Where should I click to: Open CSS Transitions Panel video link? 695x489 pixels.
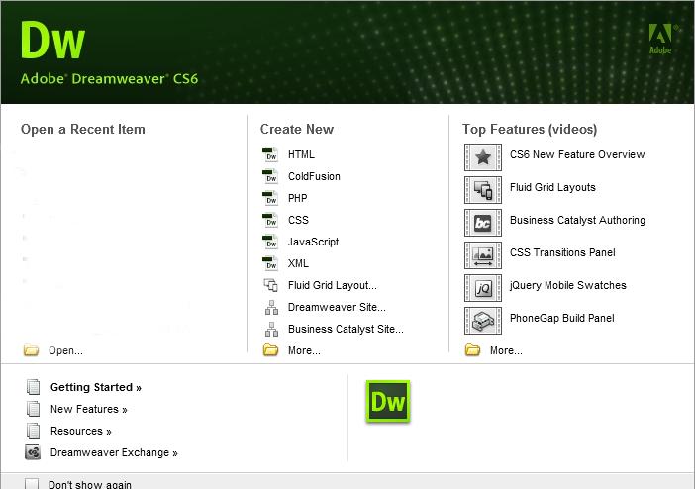pos(562,252)
